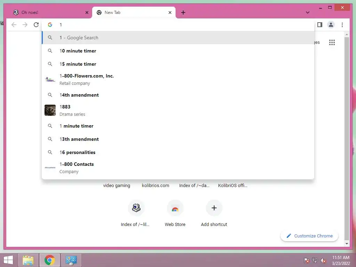This screenshot has width=356, height=267.
Task: Open the Index of /~lil... shortcut icon
Action: pos(136,208)
